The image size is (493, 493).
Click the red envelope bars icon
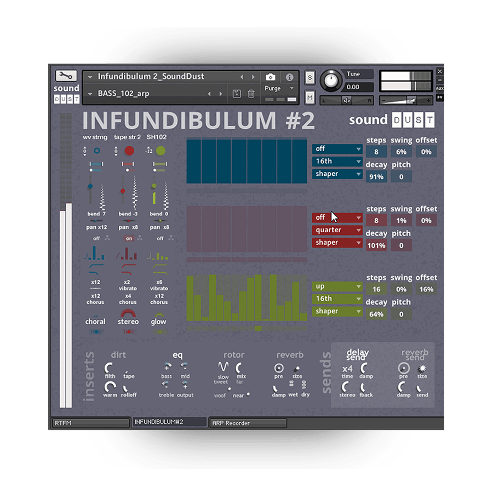[x=127, y=254]
